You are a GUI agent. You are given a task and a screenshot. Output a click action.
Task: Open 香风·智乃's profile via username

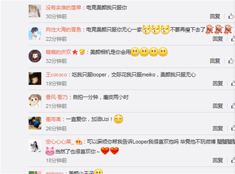click(x=57, y=97)
